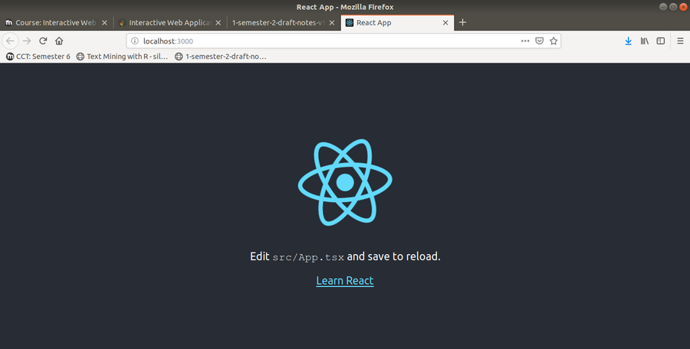The image size is (690, 349).
Task: Reload the current page
Action: [43, 41]
